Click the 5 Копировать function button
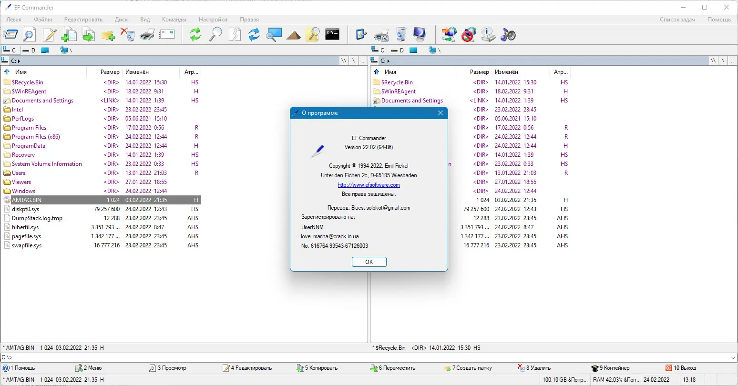The height and width of the screenshot is (386, 738). [x=317, y=368]
